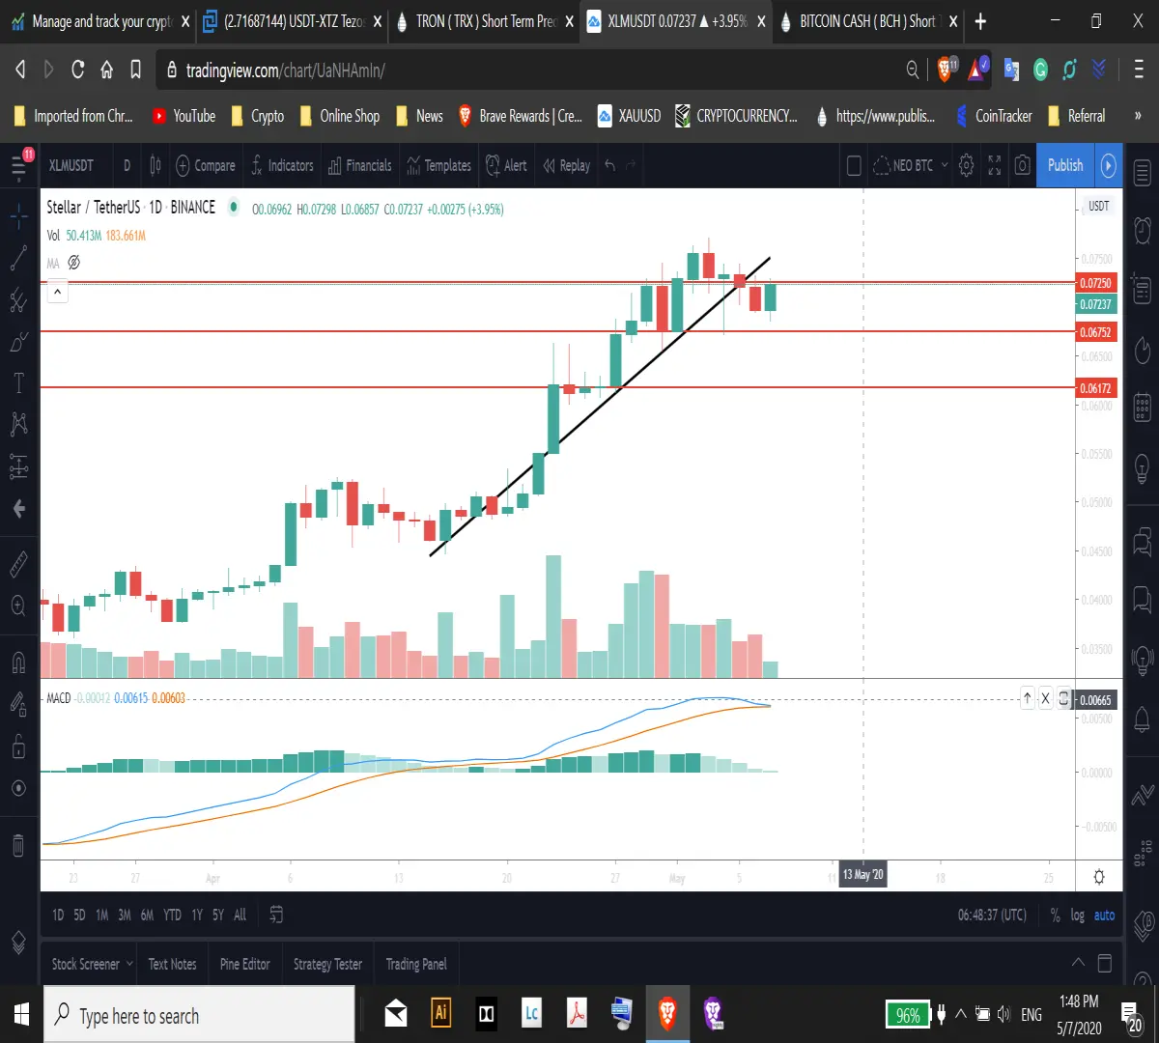Open the alerts alarm clock sidebar icon
Image resolution: width=1159 pixels, height=1043 pixels.
coord(1142,230)
